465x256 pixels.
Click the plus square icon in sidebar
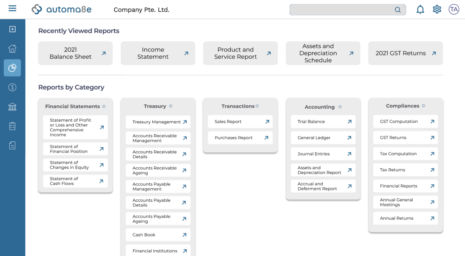[12, 29]
